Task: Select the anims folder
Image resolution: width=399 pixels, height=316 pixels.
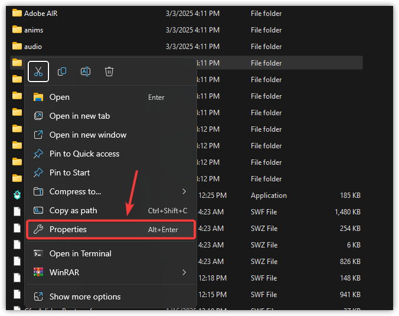Action: (x=34, y=30)
